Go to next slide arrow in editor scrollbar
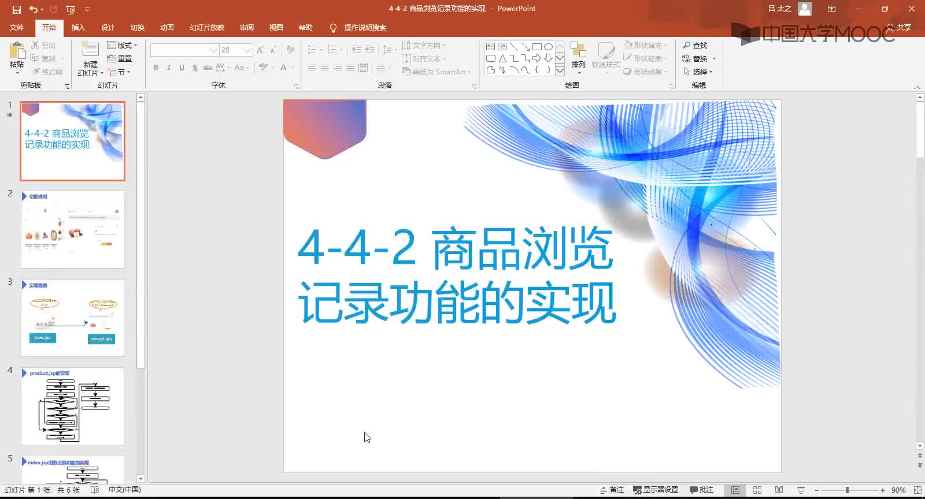Viewport: 925px width, 499px height. (920, 465)
